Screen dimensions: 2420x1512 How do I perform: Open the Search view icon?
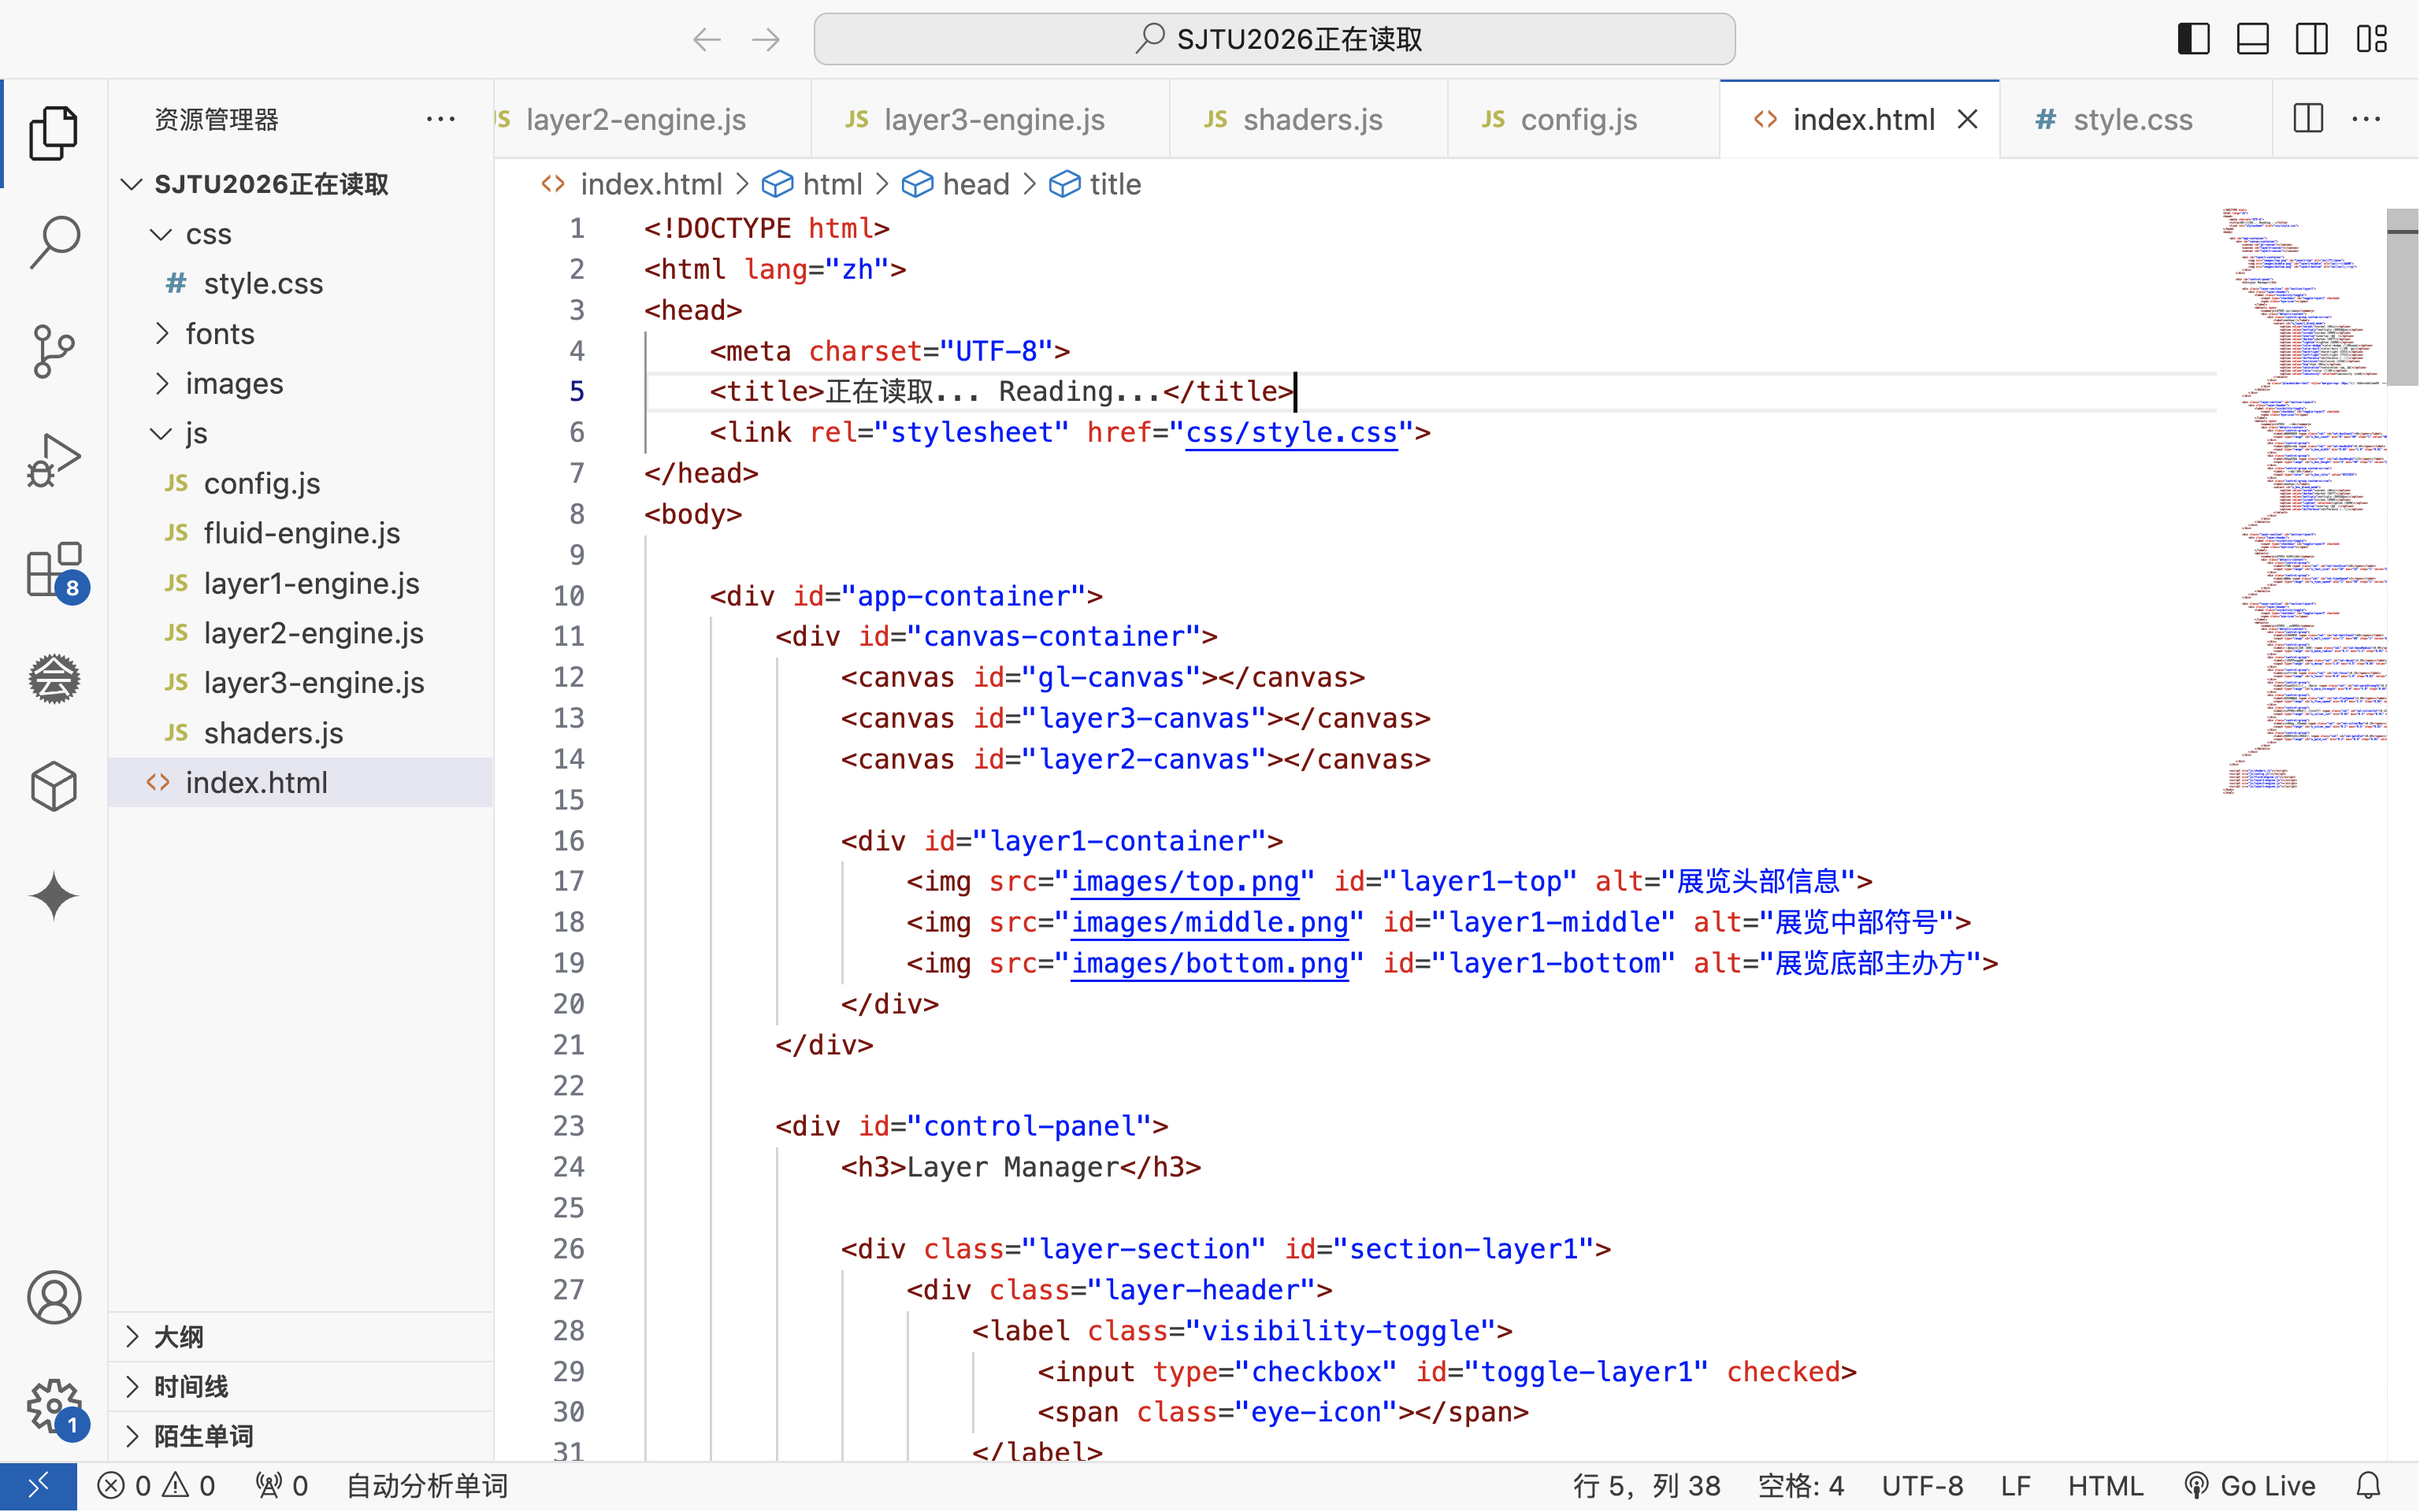pyautogui.click(x=54, y=242)
